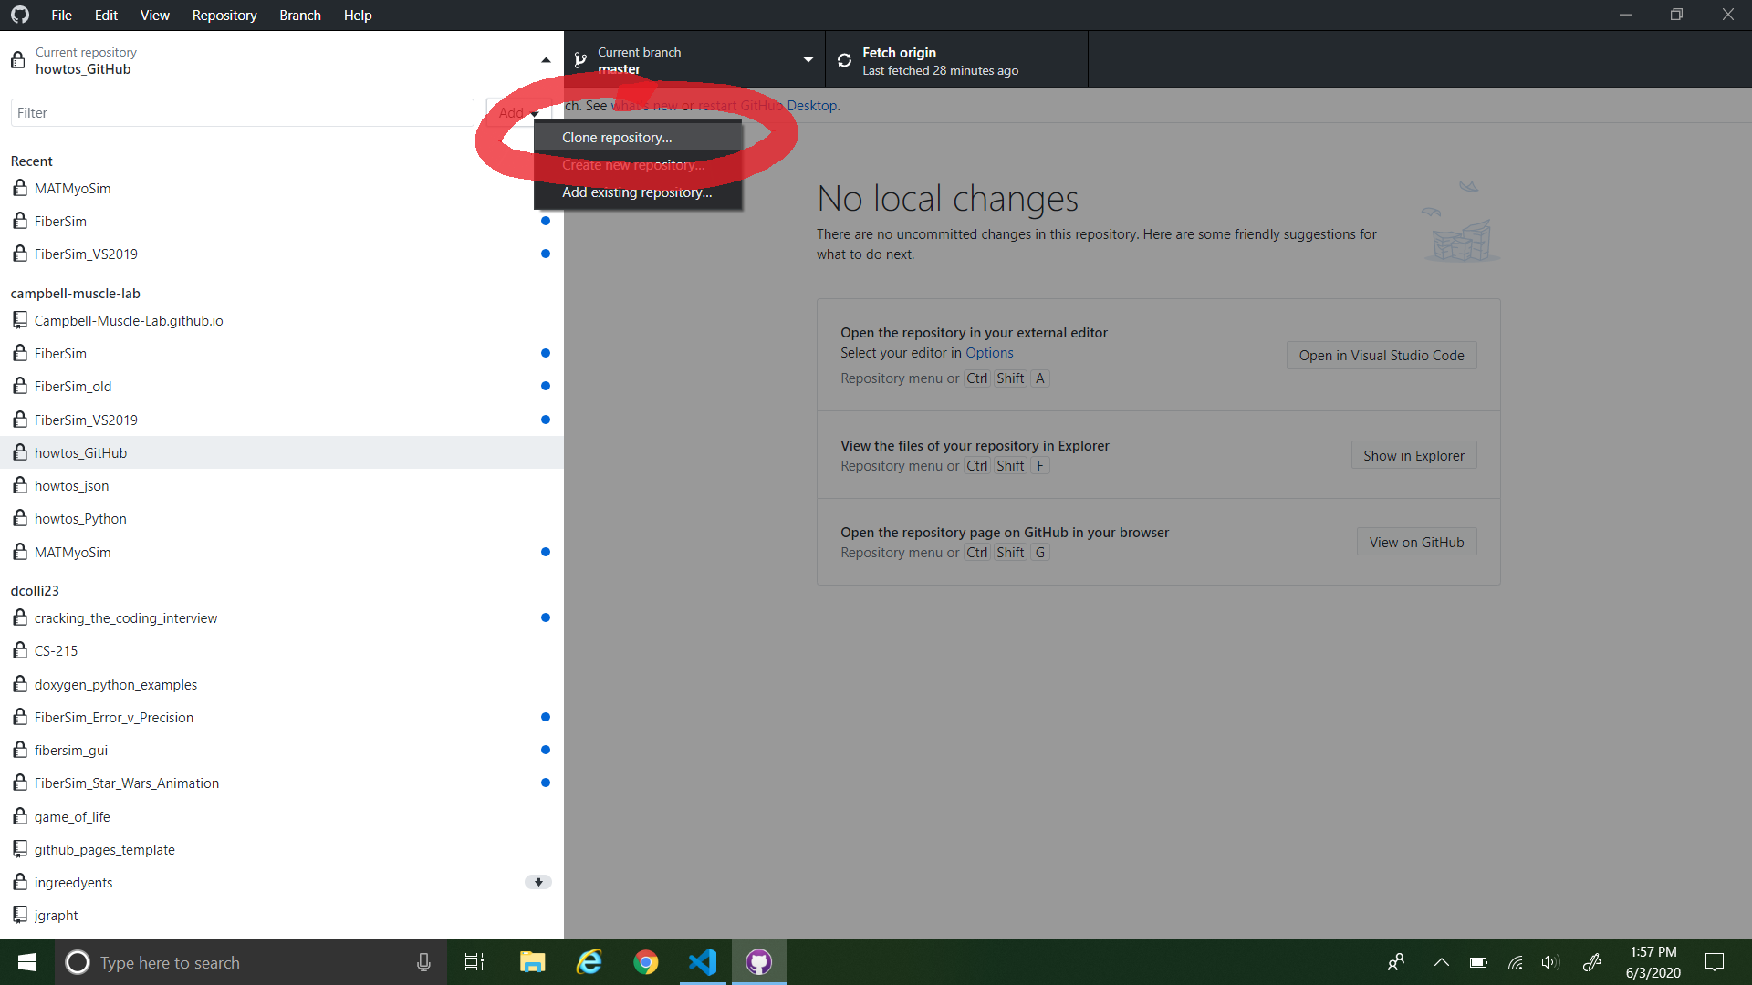Select Campbell-Muscle-Lab.github.io repository
The height and width of the screenshot is (985, 1752).
(x=281, y=320)
